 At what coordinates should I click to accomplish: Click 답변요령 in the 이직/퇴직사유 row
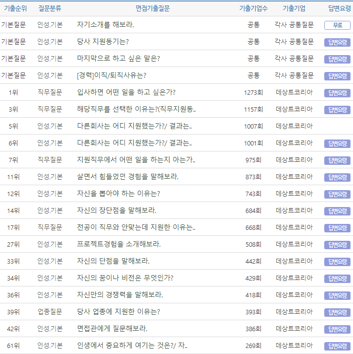337,76
